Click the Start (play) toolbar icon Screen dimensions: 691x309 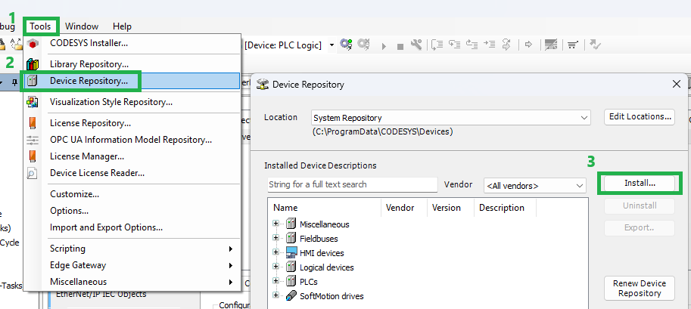384,46
